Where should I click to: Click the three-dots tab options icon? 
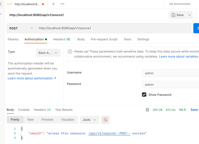point(62,4)
